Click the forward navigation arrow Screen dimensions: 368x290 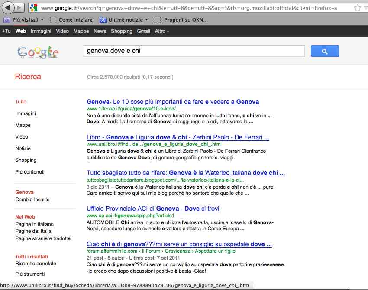(20, 8)
